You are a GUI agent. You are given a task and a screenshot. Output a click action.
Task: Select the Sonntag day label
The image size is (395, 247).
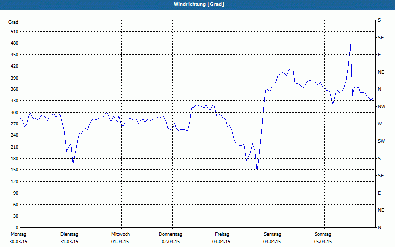[x=323, y=234]
